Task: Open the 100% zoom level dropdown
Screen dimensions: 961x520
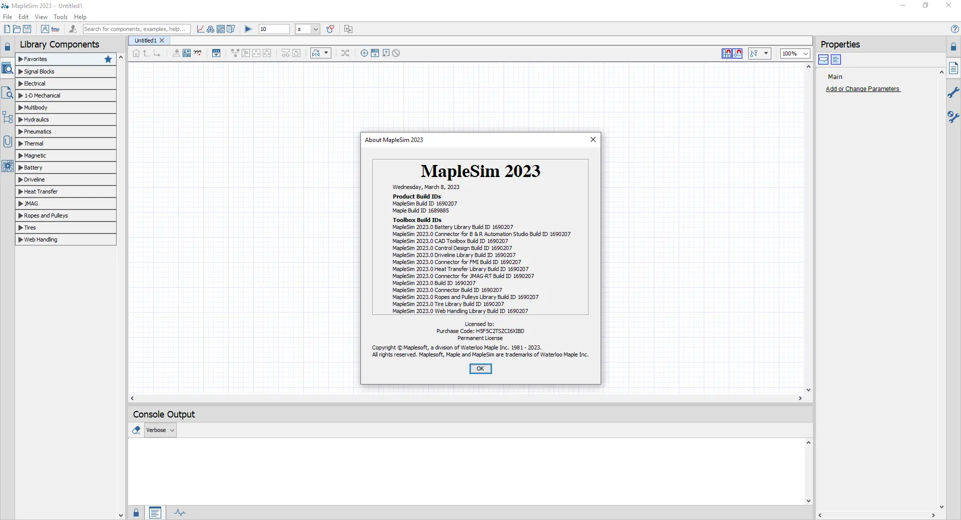Action: 795,53
